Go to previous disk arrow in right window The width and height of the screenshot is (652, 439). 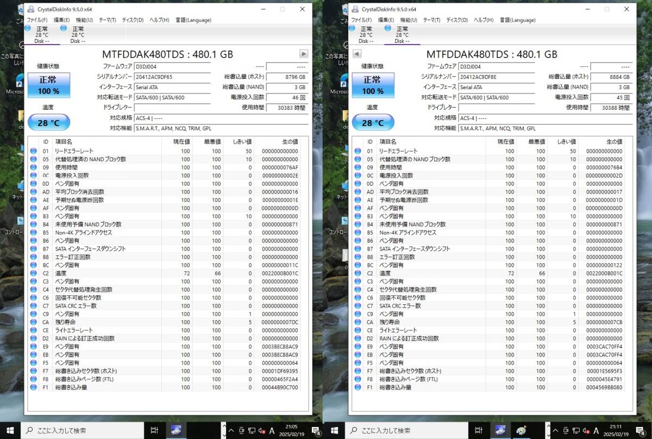(356, 54)
